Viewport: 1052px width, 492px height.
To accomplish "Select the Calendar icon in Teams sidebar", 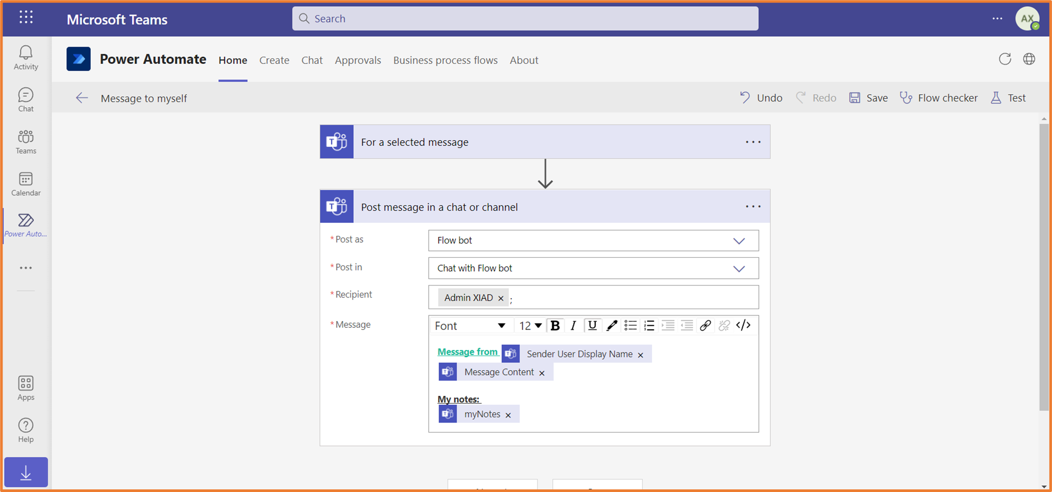I will coord(25,184).
